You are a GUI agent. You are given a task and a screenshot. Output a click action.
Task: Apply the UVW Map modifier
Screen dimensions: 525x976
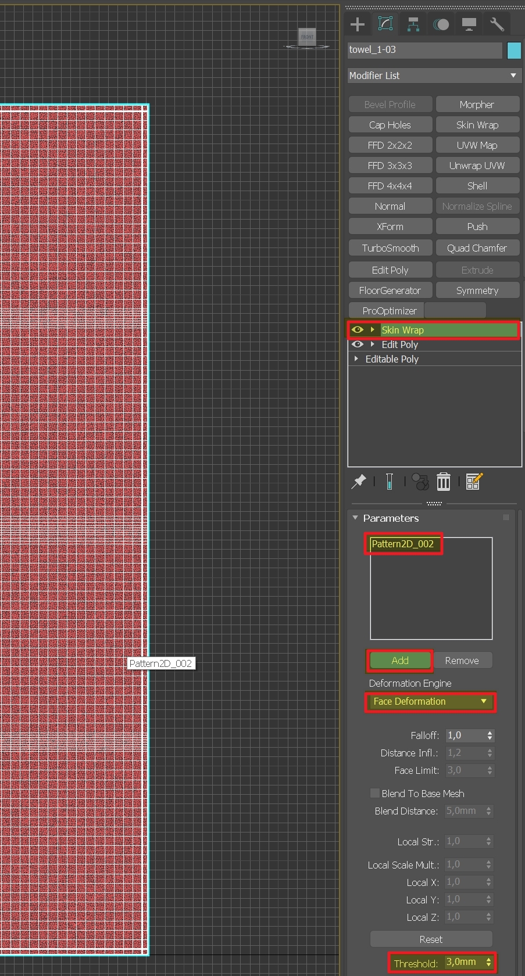[477, 145]
